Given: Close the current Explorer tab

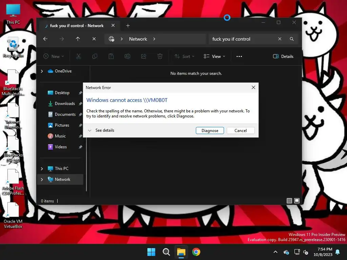Looking at the screenshot, I should tap(113, 25).
